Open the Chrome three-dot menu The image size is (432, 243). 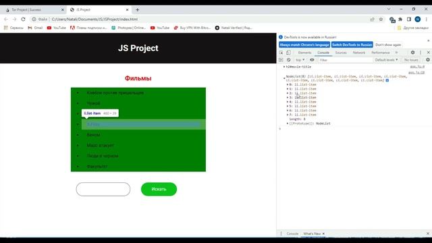(x=426, y=20)
